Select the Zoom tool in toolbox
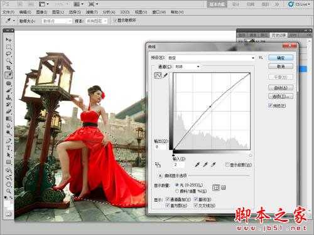 tap(9, 191)
